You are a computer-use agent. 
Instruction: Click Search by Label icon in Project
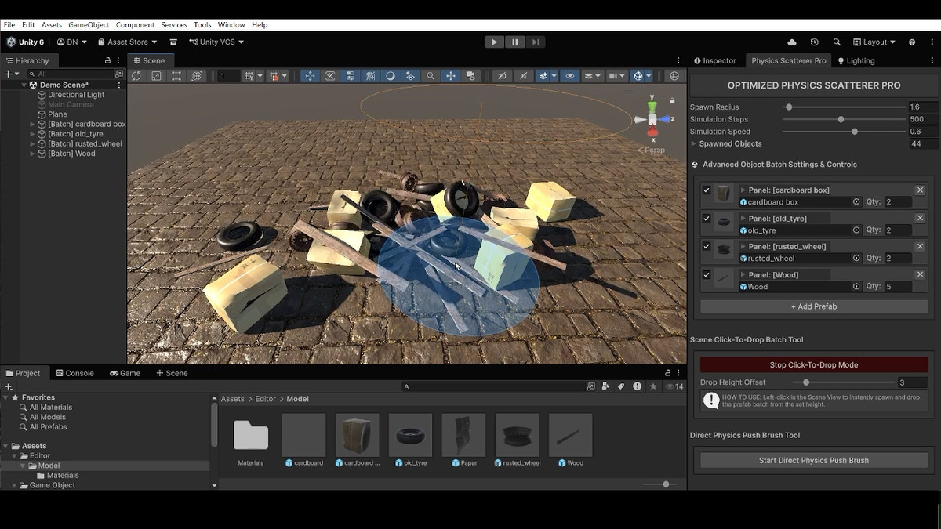621,386
